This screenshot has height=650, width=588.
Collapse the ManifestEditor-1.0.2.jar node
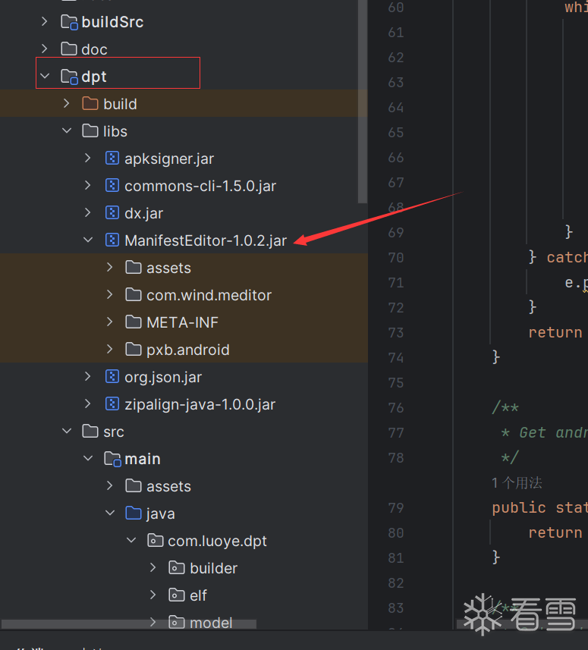pos(88,240)
